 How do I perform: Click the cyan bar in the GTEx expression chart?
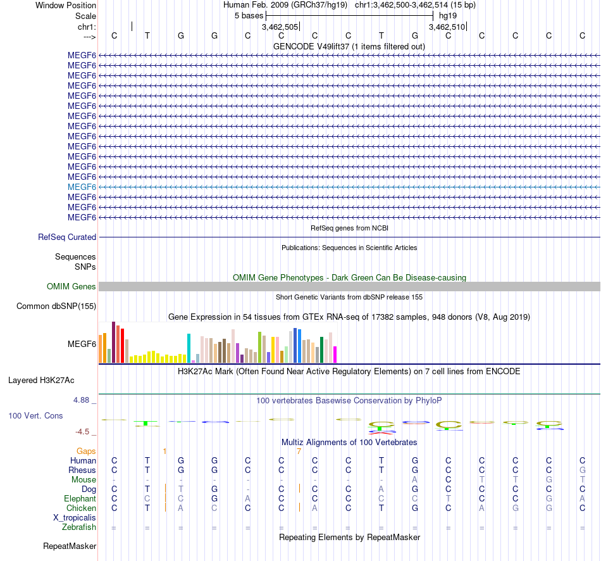click(x=189, y=348)
